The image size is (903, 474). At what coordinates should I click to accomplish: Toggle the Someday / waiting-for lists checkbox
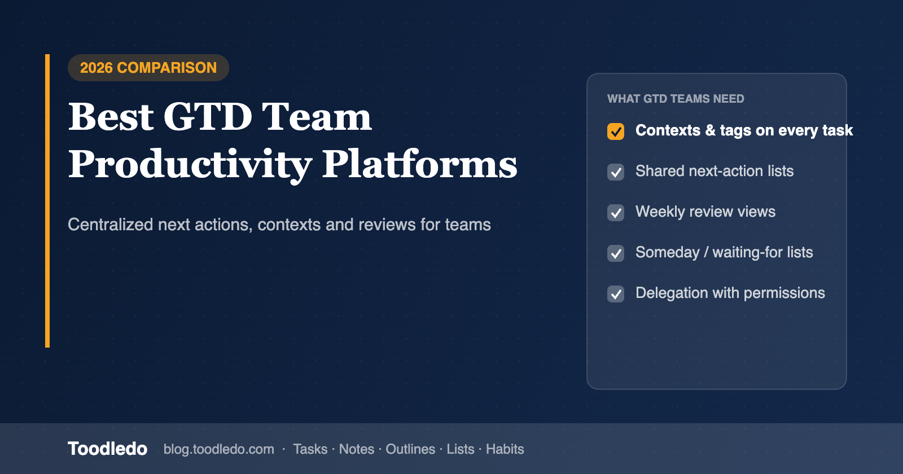[x=616, y=253]
